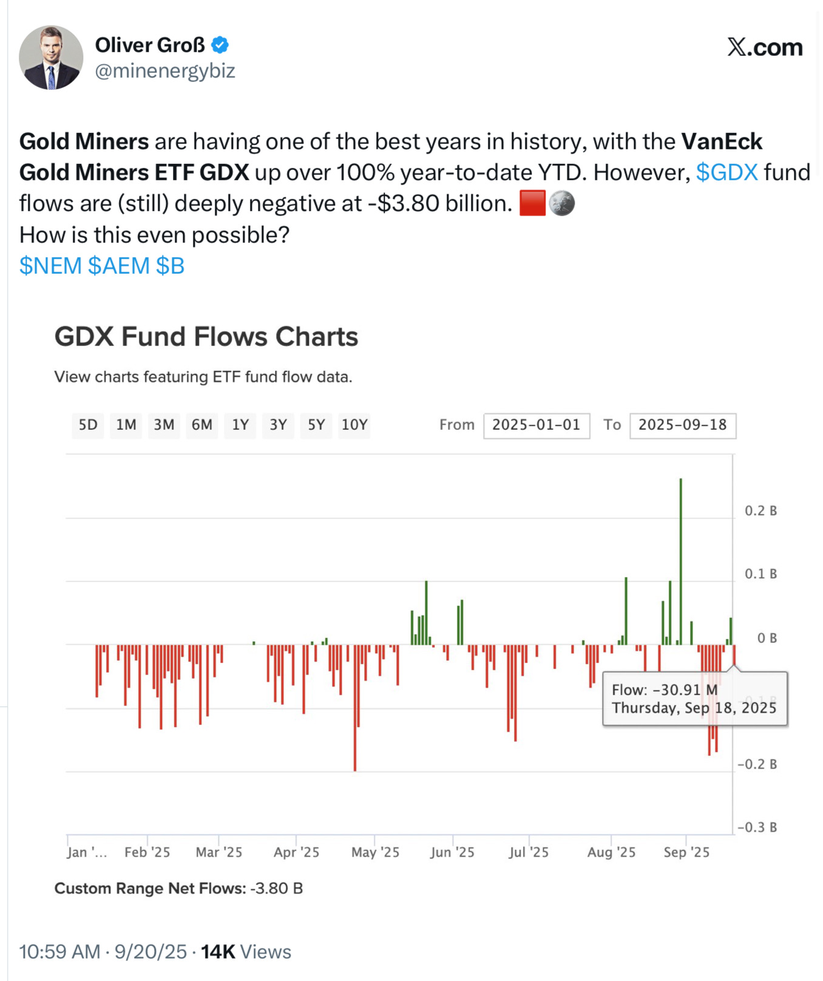Click the tweet timestamp 10:59 AM
Viewport: 823px width, 981px height.
(59, 951)
